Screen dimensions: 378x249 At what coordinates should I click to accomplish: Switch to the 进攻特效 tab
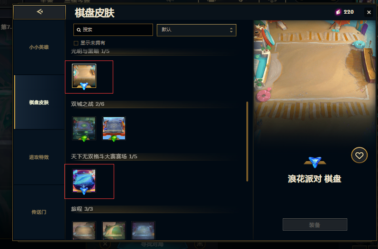tap(39, 157)
